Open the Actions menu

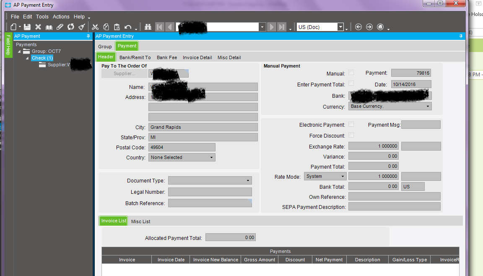point(61,17)
